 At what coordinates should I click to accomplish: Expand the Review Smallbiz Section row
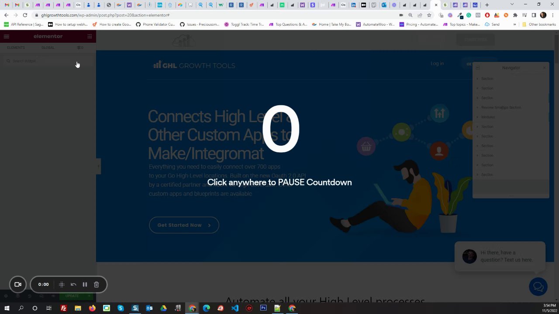click(x=477, y=107)
